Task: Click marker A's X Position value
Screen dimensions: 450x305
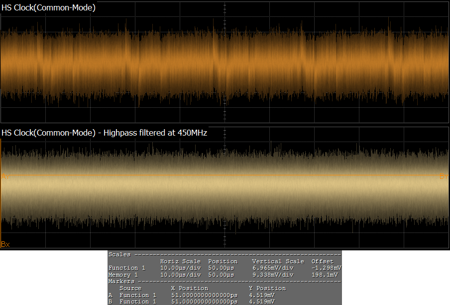Action: click(204, 295)
